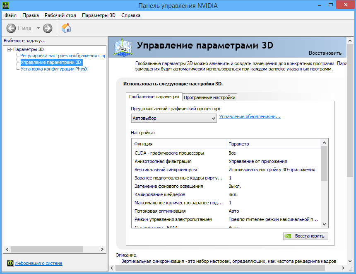Select the Потоковая оптимизация row
This screenshot has width=356, height=274.
coord(226,211)
